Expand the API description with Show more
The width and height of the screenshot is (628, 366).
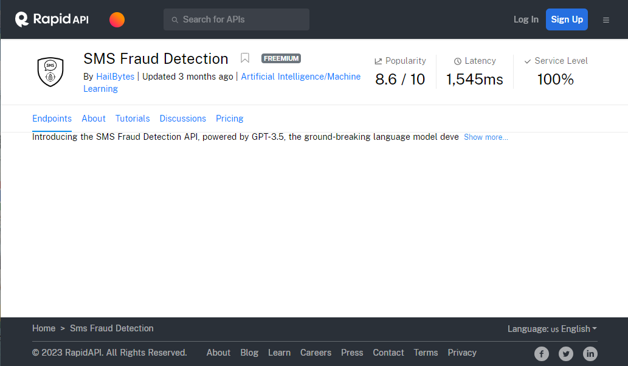[485, 137]
